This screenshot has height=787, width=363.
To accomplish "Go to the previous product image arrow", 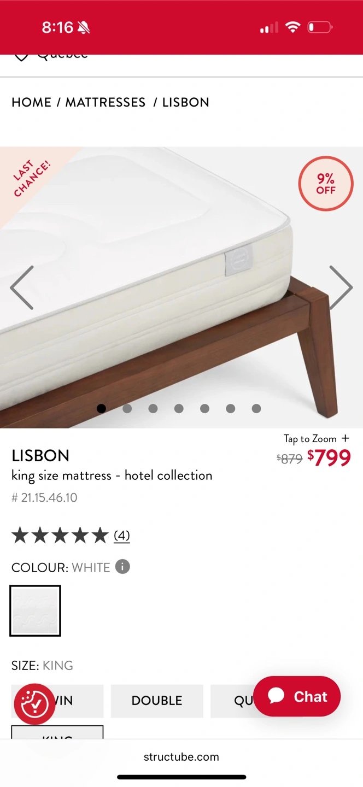I will 22,287.
